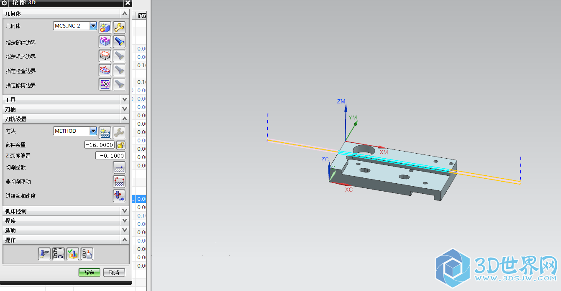Open the METHOD dropdown list
Image resolution: width=561 pixels, height=291 pixels.
[x=93, y=131]
